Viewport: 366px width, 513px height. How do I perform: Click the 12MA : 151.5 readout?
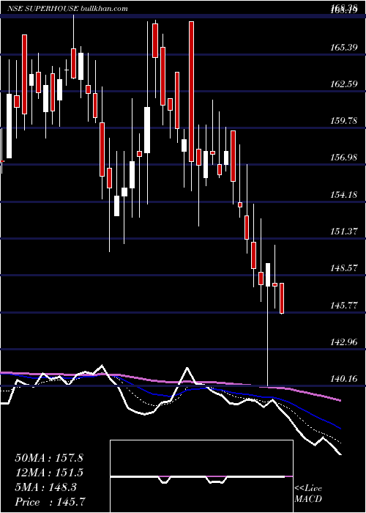click(x=49, y=473)
